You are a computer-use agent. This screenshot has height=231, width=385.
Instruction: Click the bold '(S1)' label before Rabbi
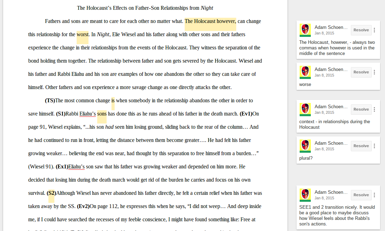tap(61, 114)
